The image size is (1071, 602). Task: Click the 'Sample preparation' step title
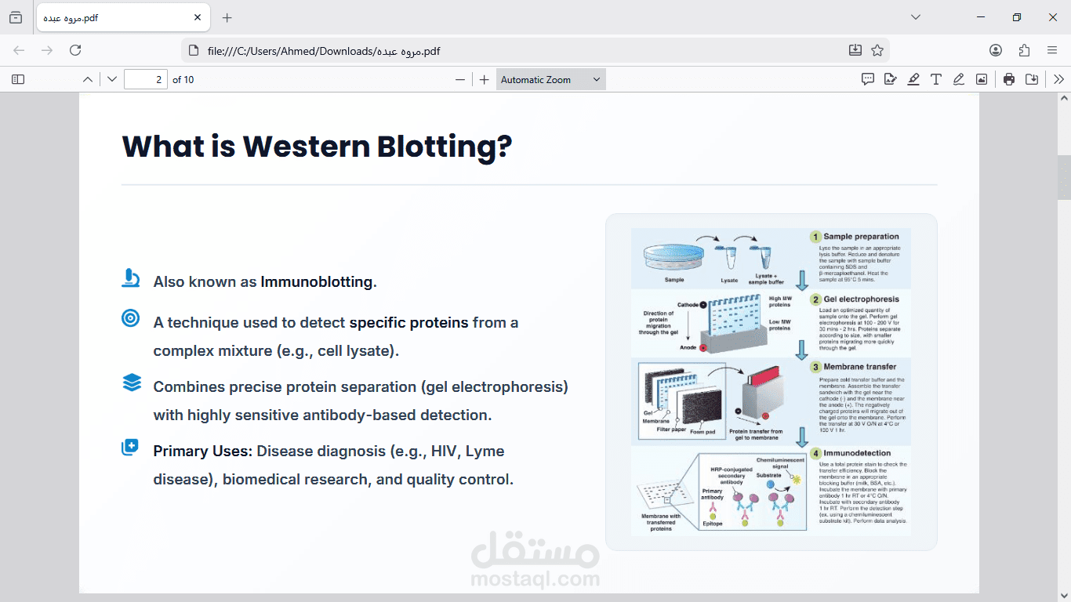(x=861, y=237)
